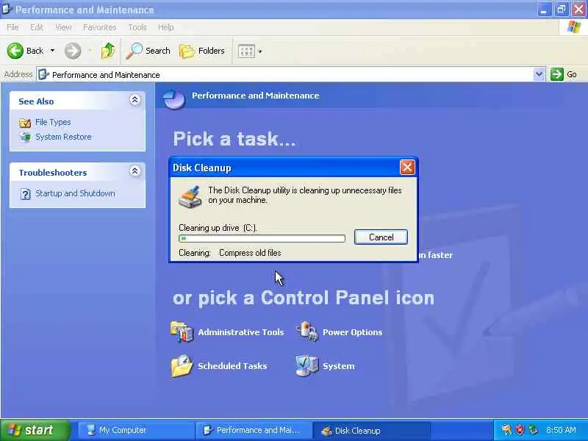Open the Edit menu
The height and width of the screenshot is (441, 588).
point(36,27)
